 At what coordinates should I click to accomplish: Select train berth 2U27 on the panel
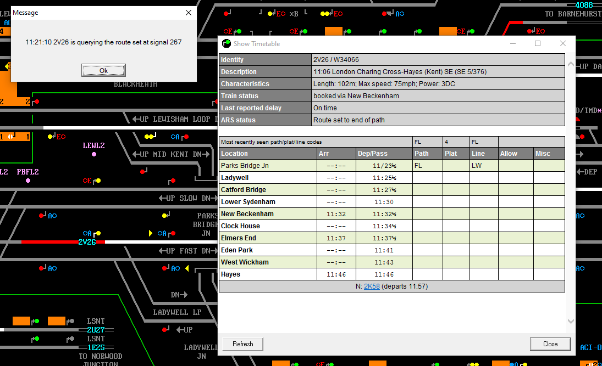pyautogui.click(x=96, y=330)
